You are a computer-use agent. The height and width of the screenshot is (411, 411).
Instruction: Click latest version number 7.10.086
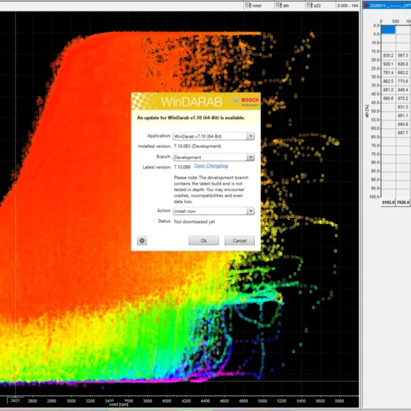coord(182,167)
